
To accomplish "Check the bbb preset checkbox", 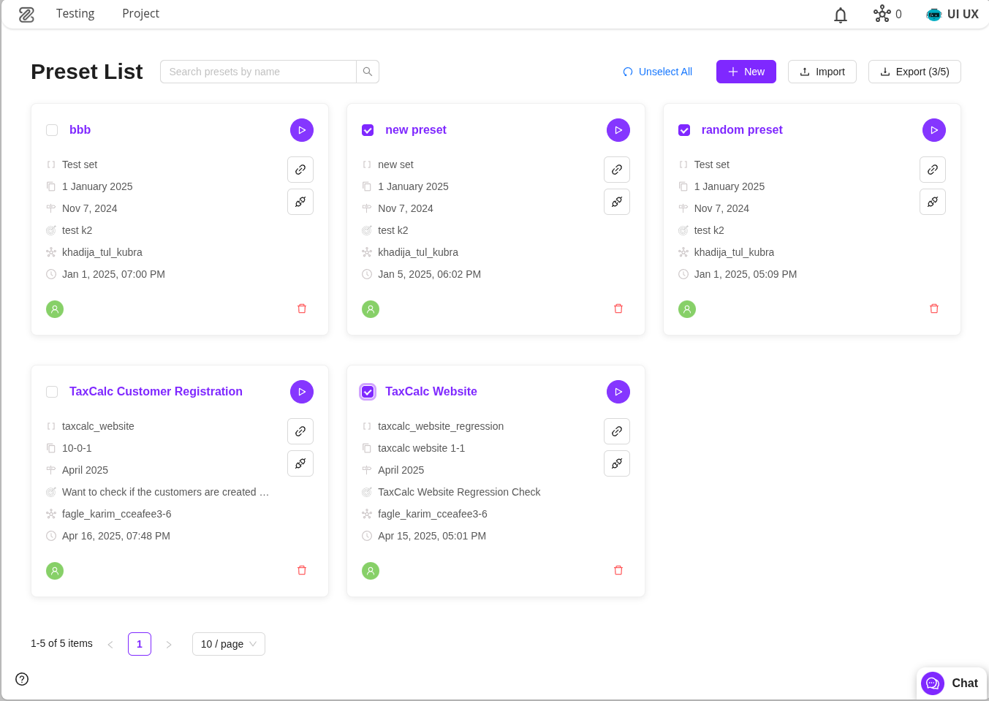I will pos(52,130).
